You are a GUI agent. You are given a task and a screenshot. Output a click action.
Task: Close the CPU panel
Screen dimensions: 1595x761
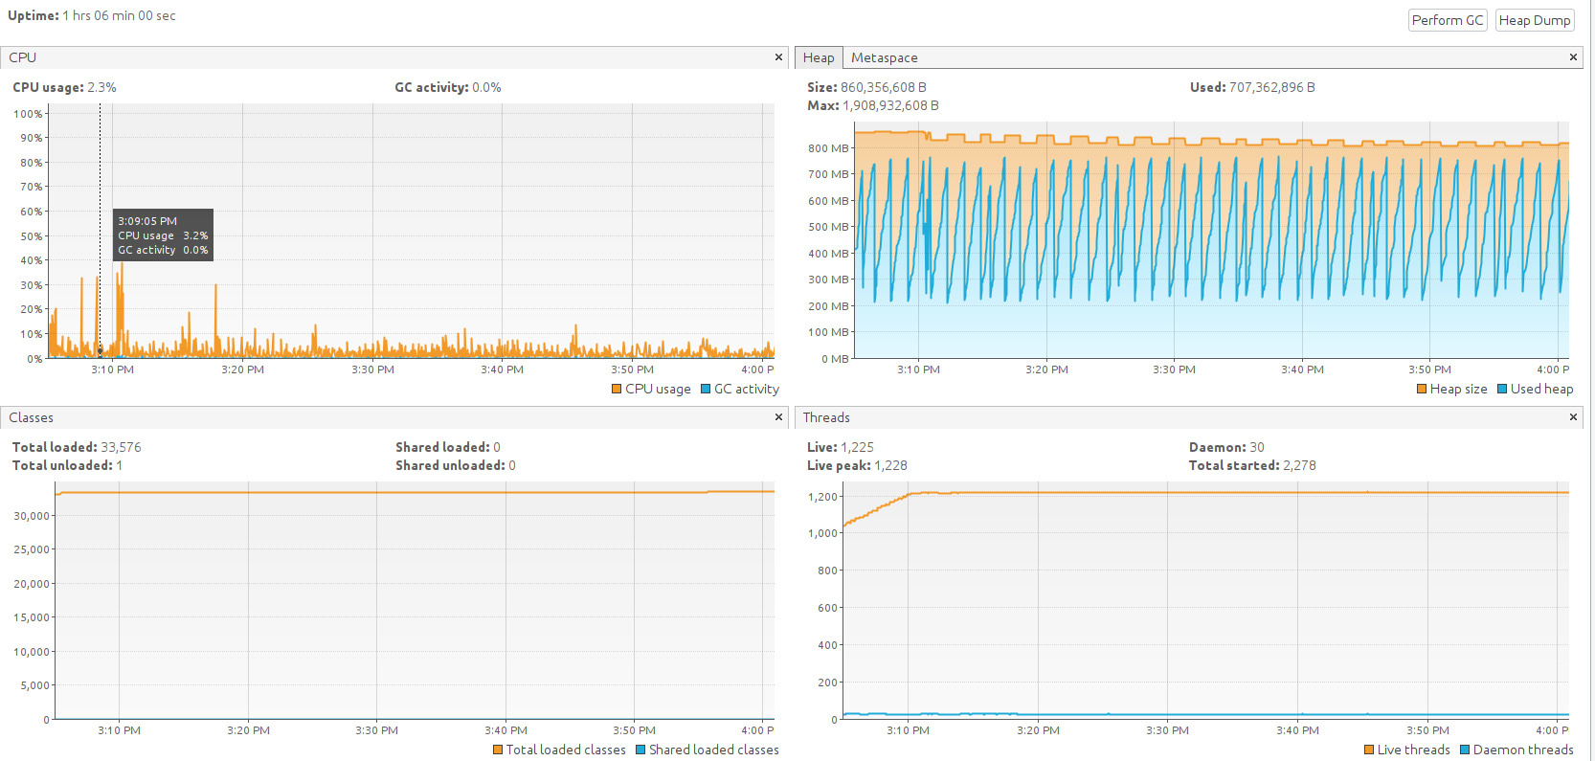tap(778, 57)
